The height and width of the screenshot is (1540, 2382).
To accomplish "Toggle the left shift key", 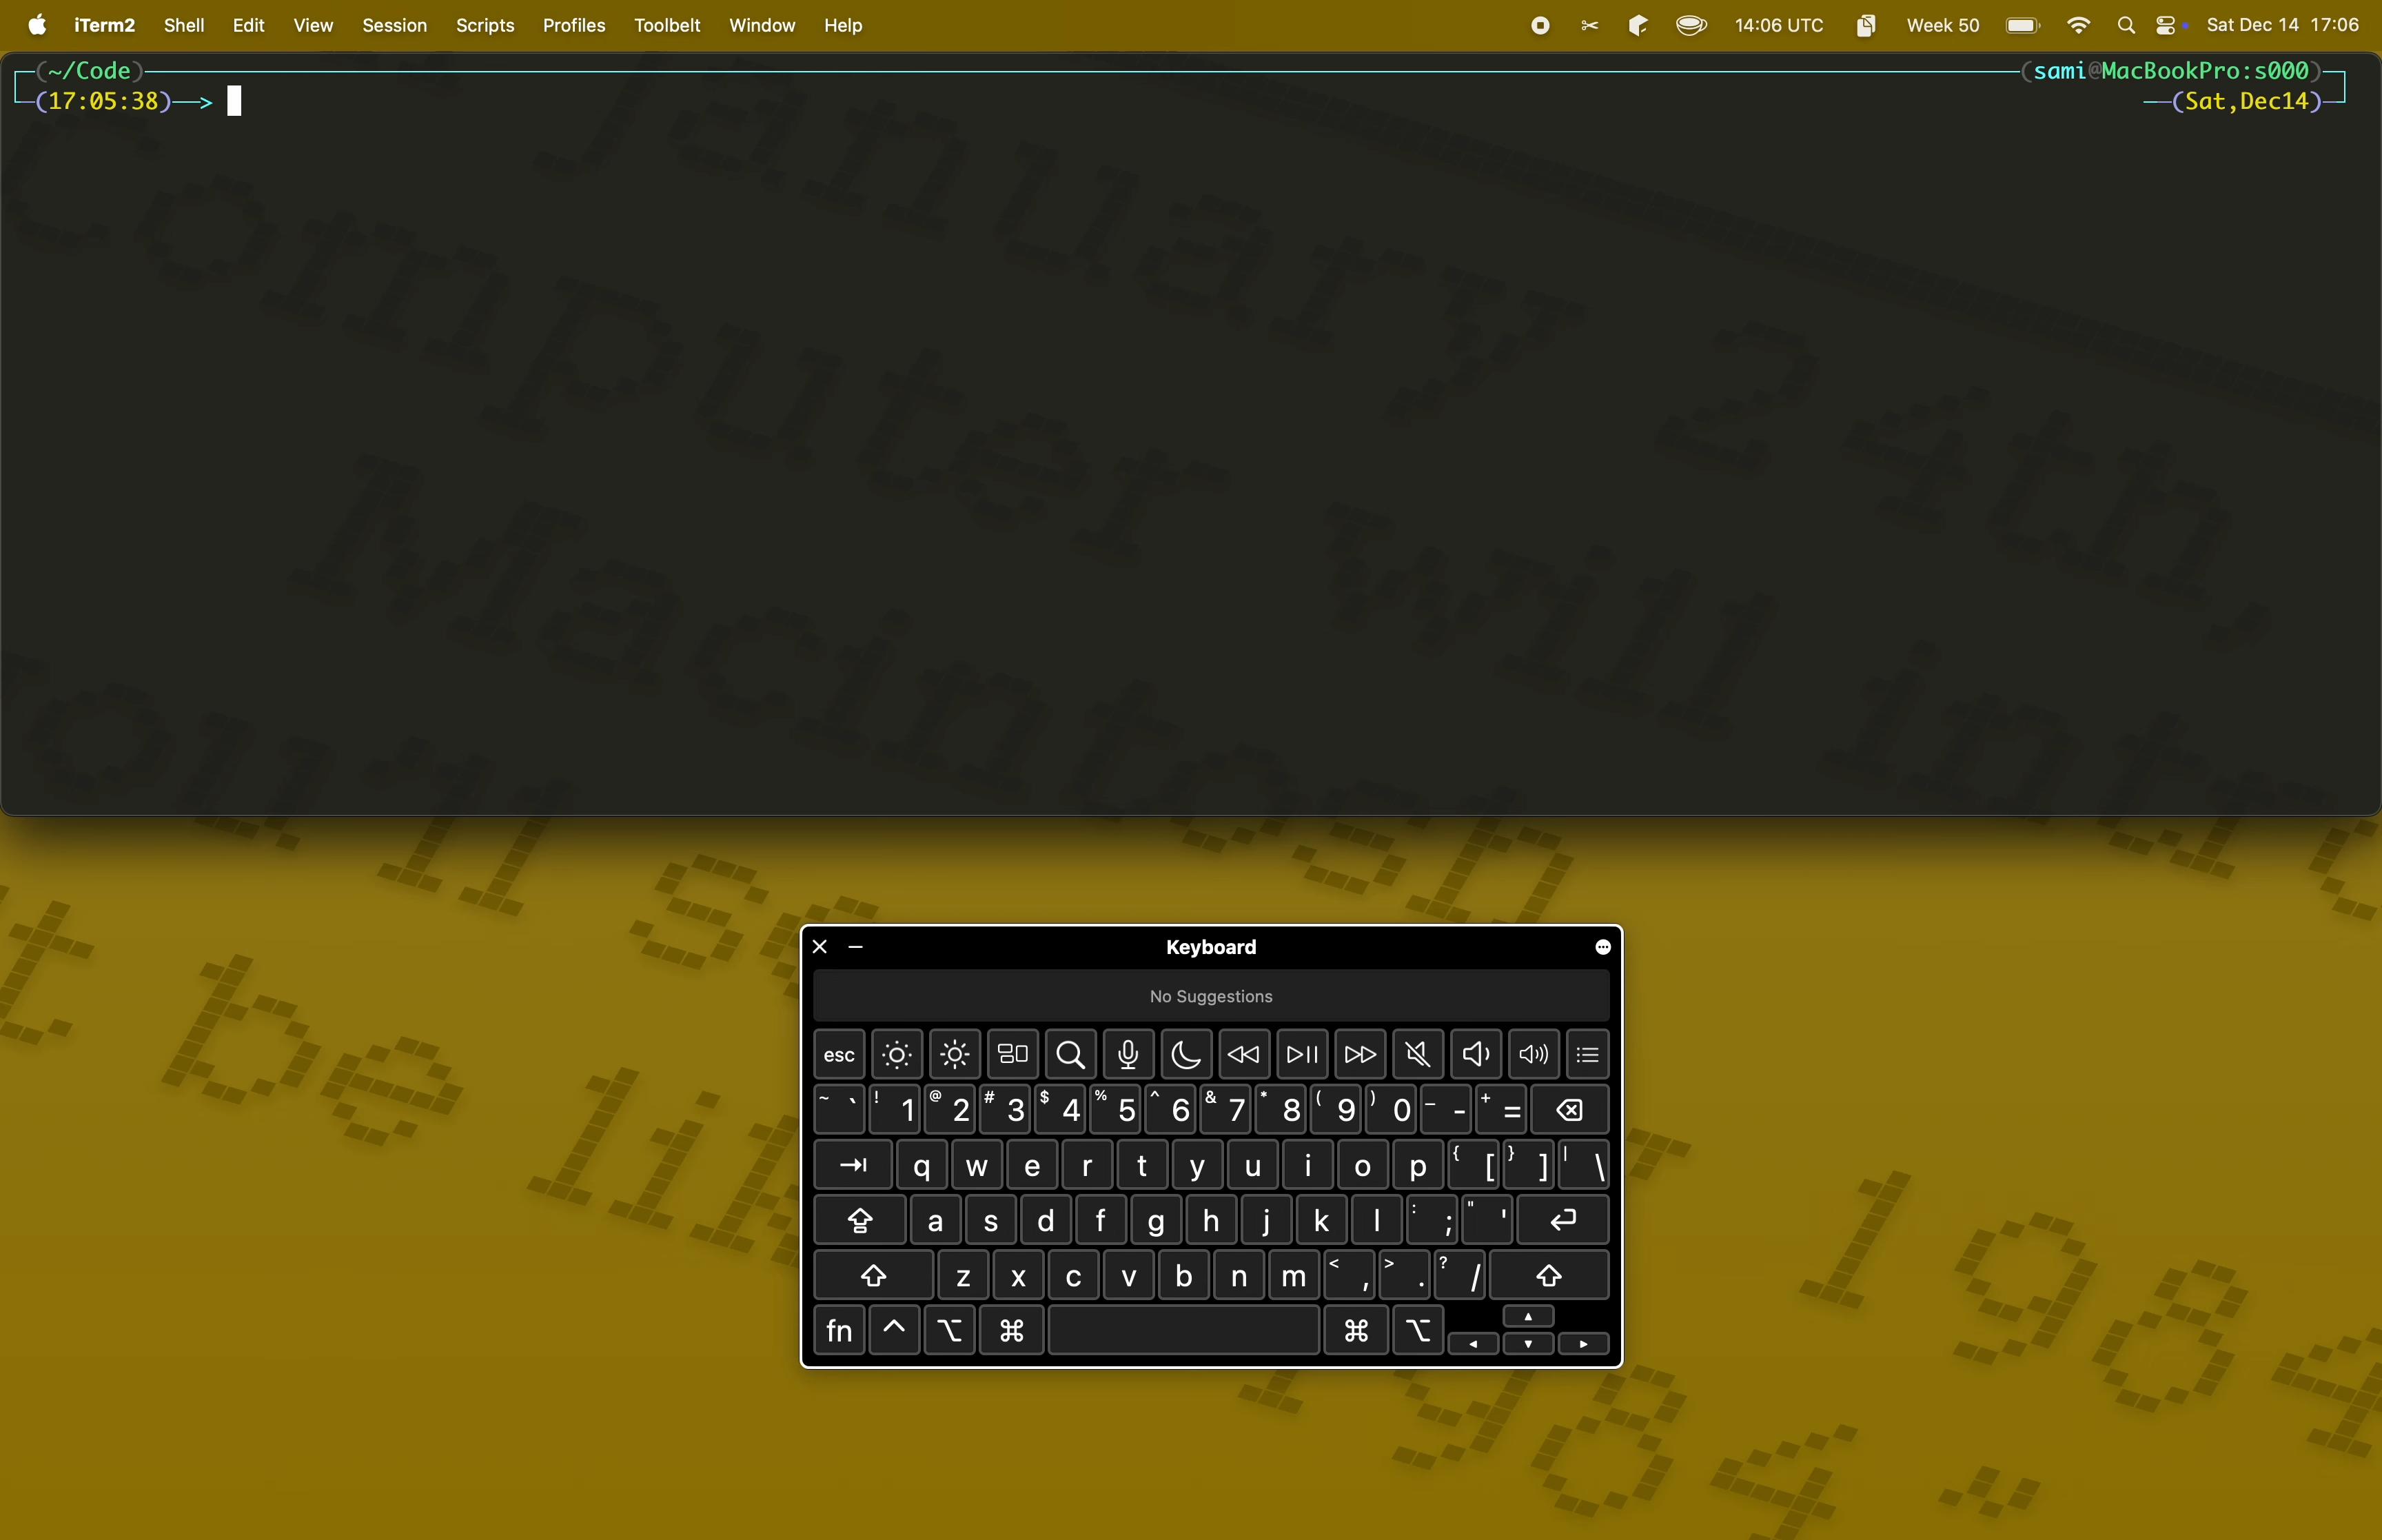I will click(x=874, y=1275).
